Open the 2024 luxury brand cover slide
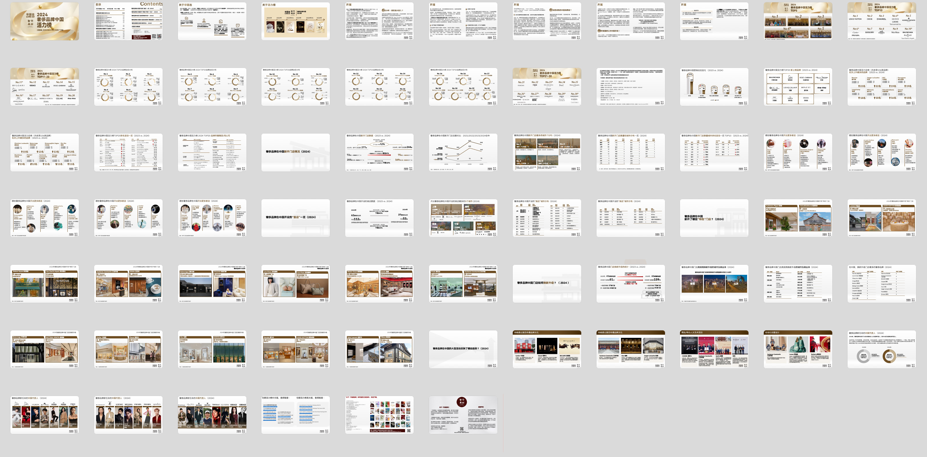The width and height of the screenshot is (927, 457). (44, 21)
